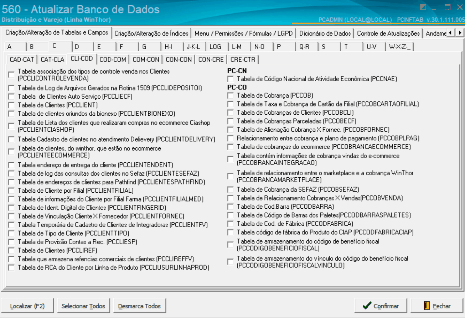Open the Criação/Alteração de Índices tab

click(x=151, y=33)
